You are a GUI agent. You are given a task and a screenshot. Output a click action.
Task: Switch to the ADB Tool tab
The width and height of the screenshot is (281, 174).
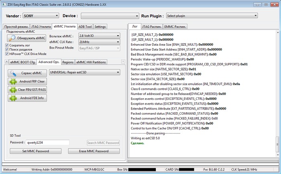click(x=85, y=26)
